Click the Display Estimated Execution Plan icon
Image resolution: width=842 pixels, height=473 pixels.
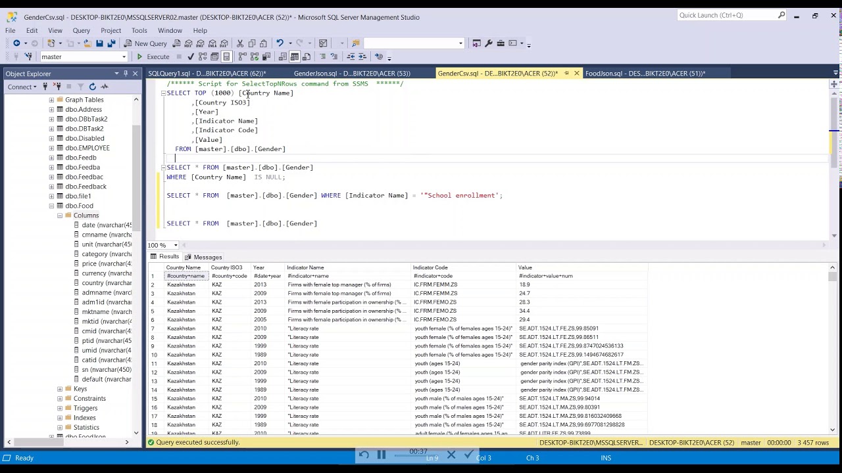pos(203,56)
